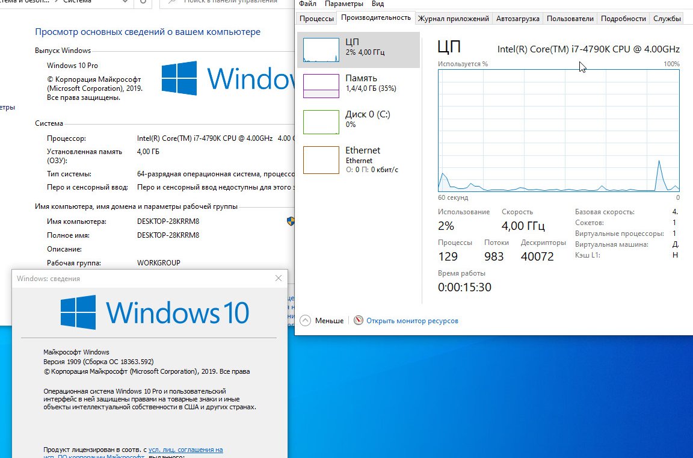Switch to the Процессы tab
Screen dimensions: 693x458
(x=316, y=19)
